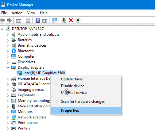Choose Properties in the context menu
Image resolution: width=155 pixels, height=131 pixels.
(x=86, y=110)
